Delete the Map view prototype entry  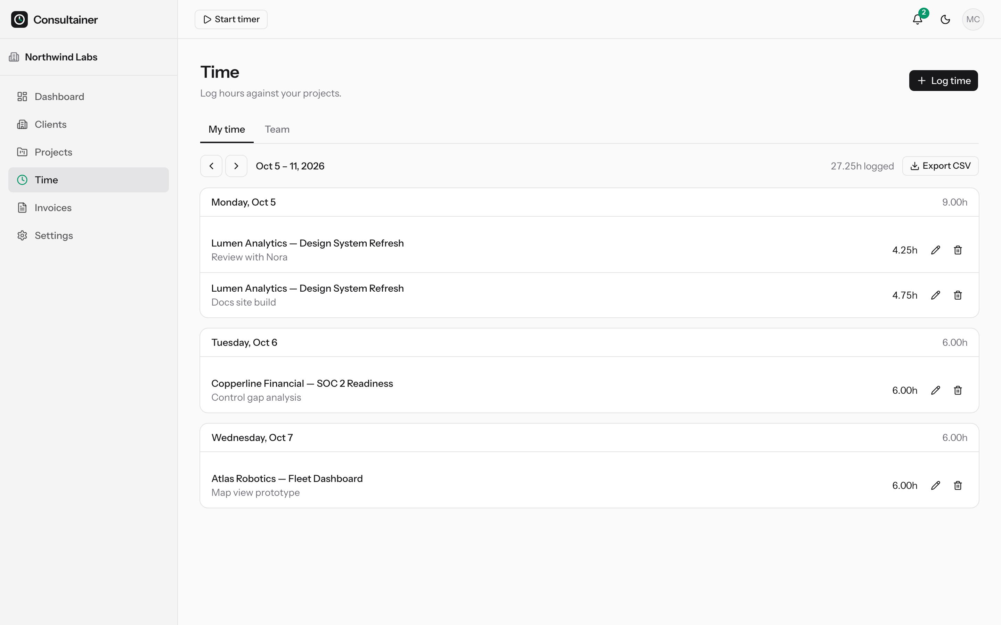[x=958, y=485]
